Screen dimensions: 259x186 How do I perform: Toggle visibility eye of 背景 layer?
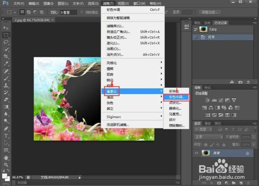pyautogui.click(x=196, y=153)
